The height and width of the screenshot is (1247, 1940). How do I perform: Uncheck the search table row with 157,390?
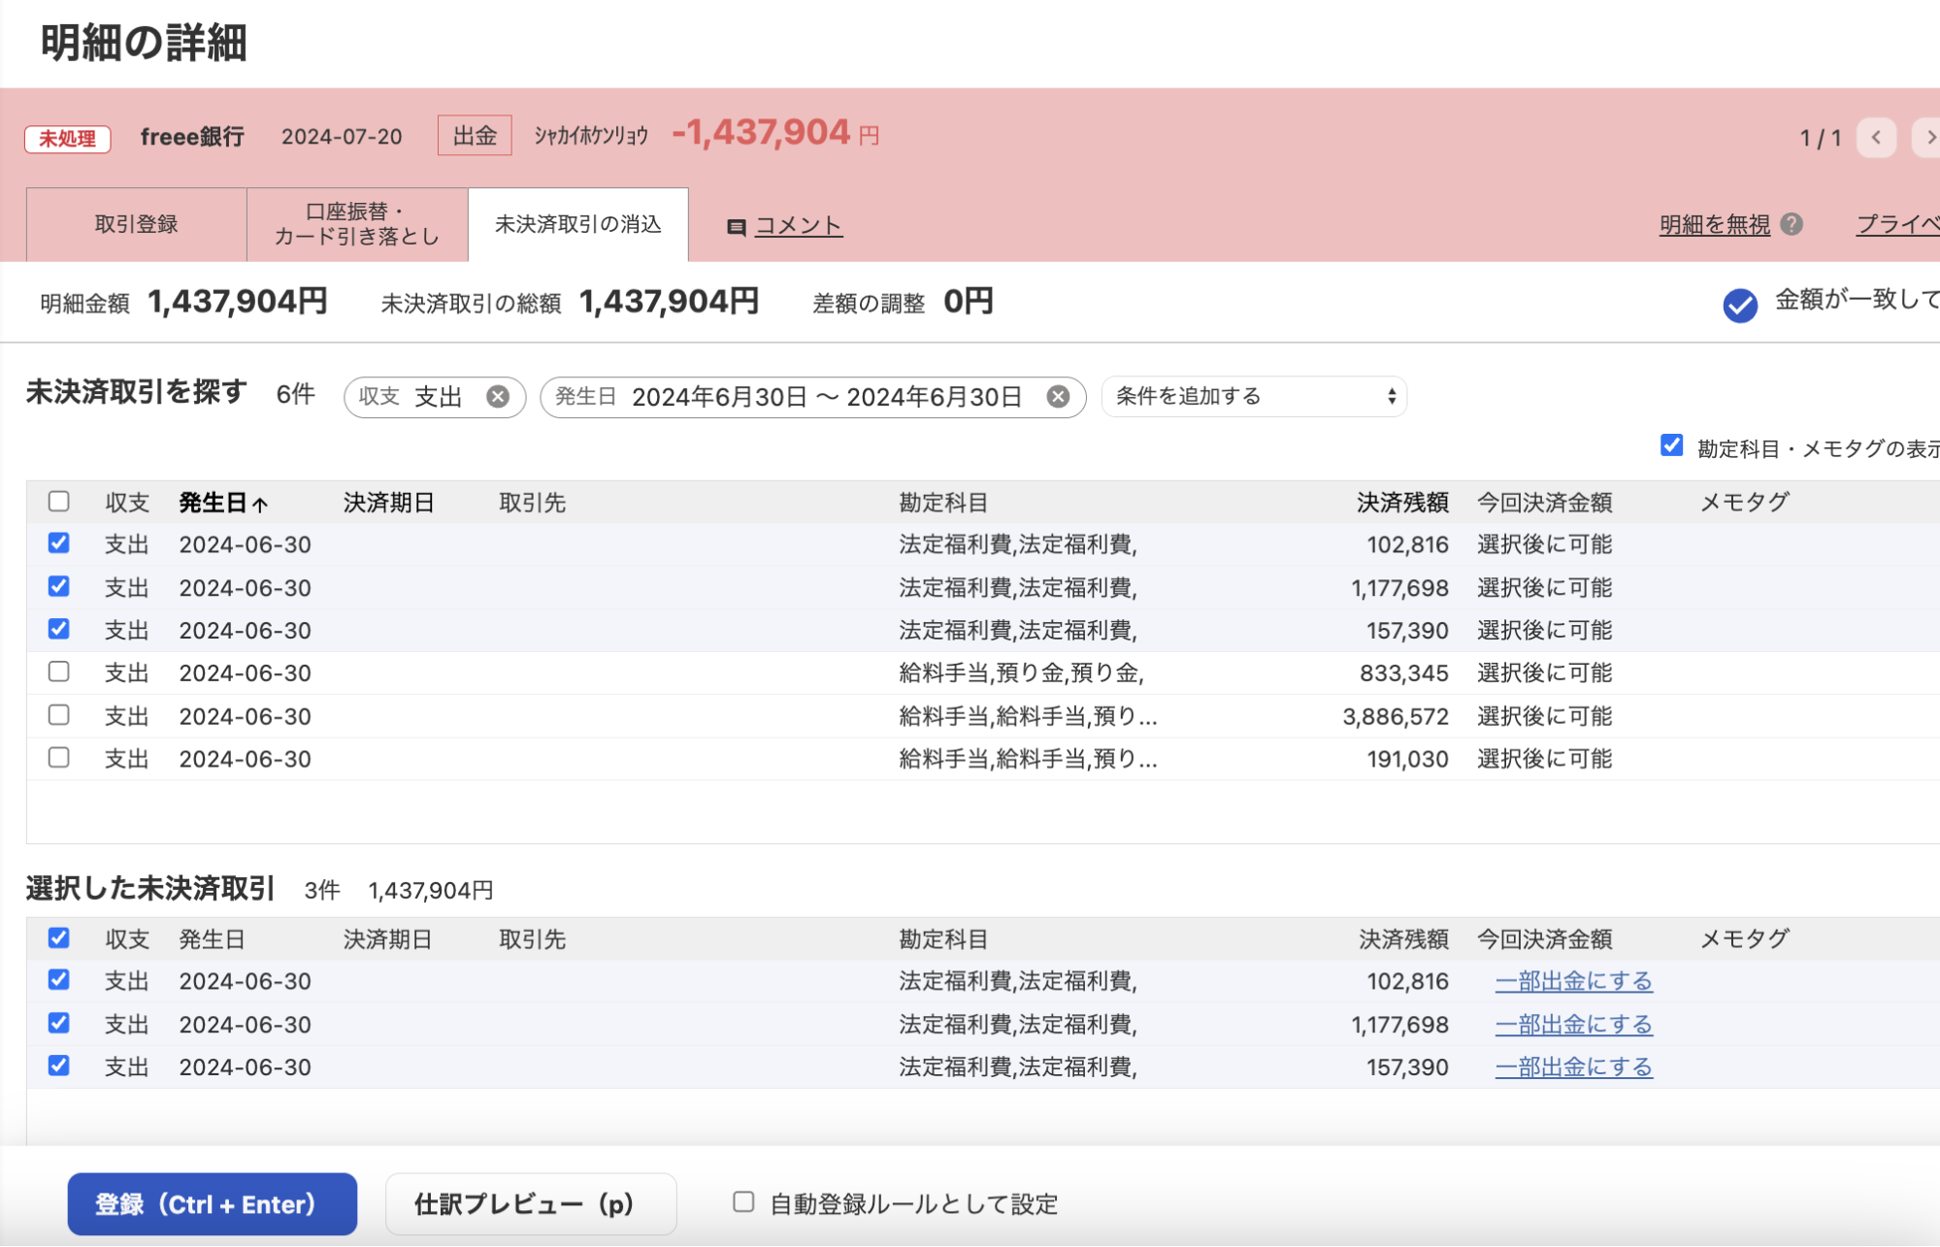(59, 629)
